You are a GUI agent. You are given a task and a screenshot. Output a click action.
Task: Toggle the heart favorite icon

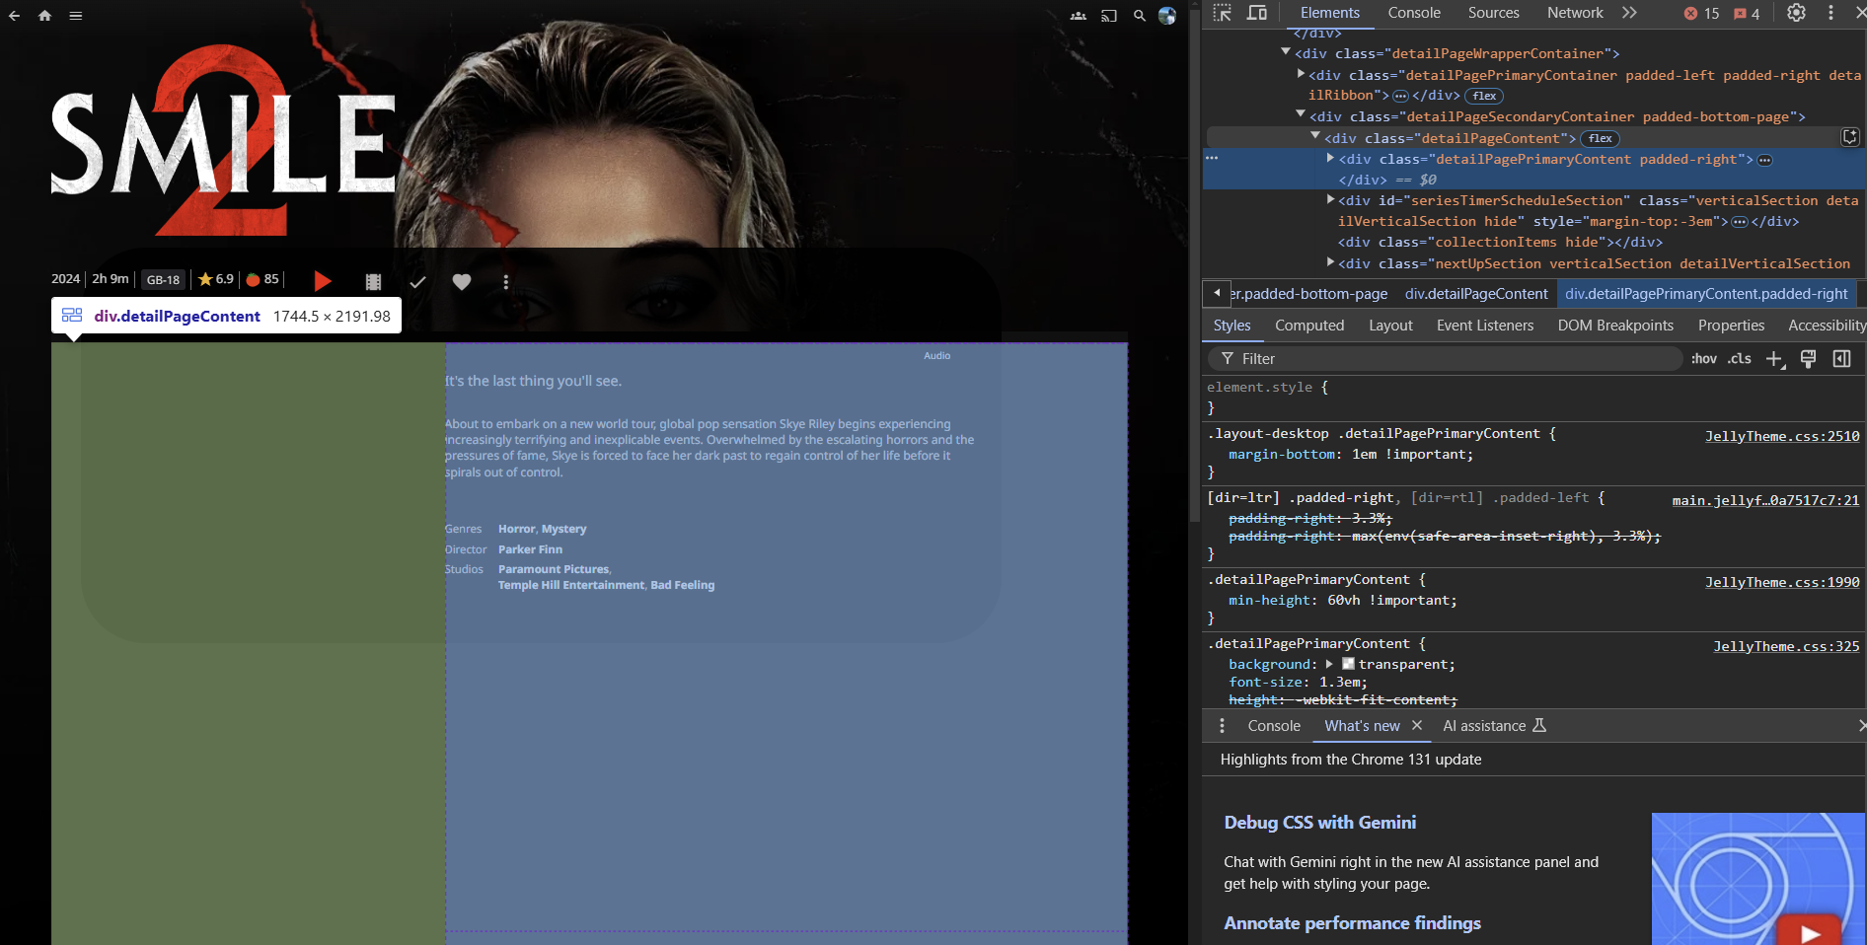click(x=461, y=282)
